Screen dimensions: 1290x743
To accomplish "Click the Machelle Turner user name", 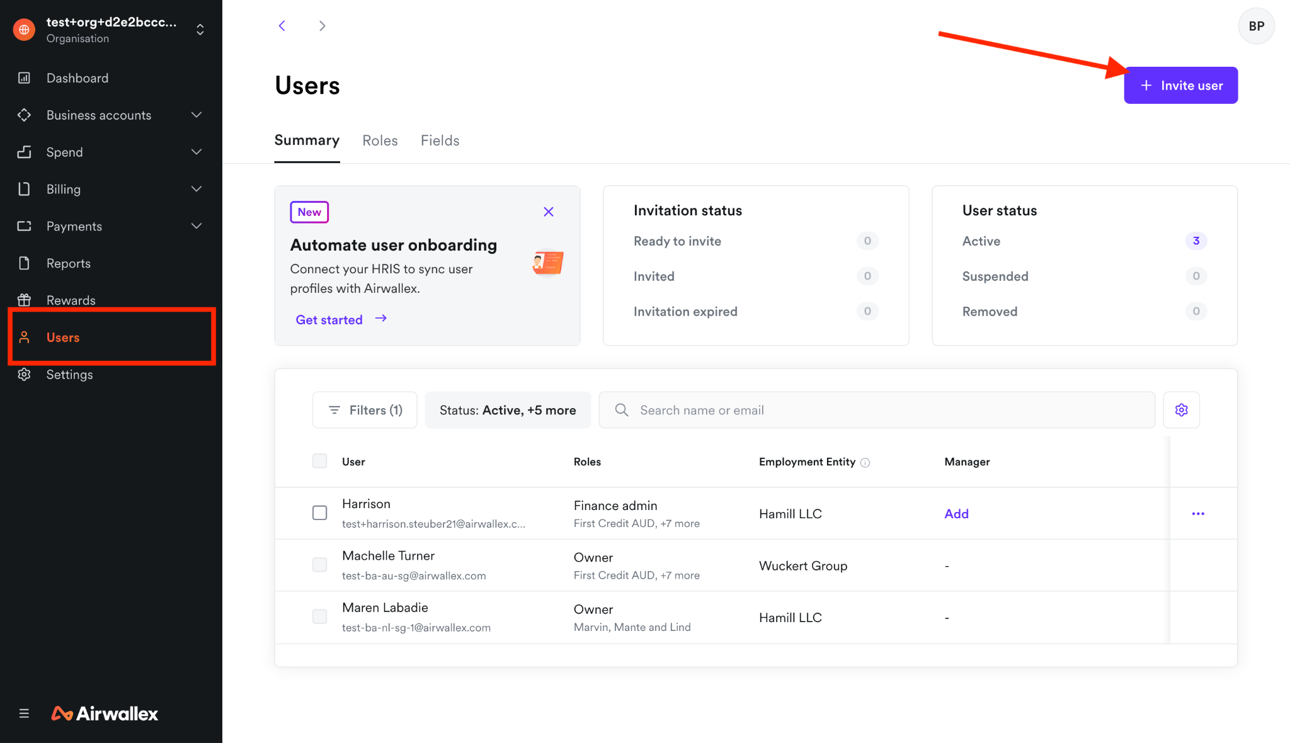I will pyautogui.click(x=388, y=555).
